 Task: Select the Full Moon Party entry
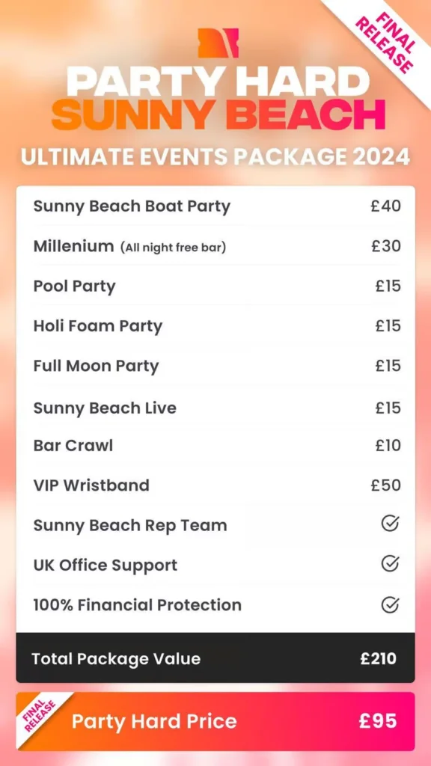[215, 366]
